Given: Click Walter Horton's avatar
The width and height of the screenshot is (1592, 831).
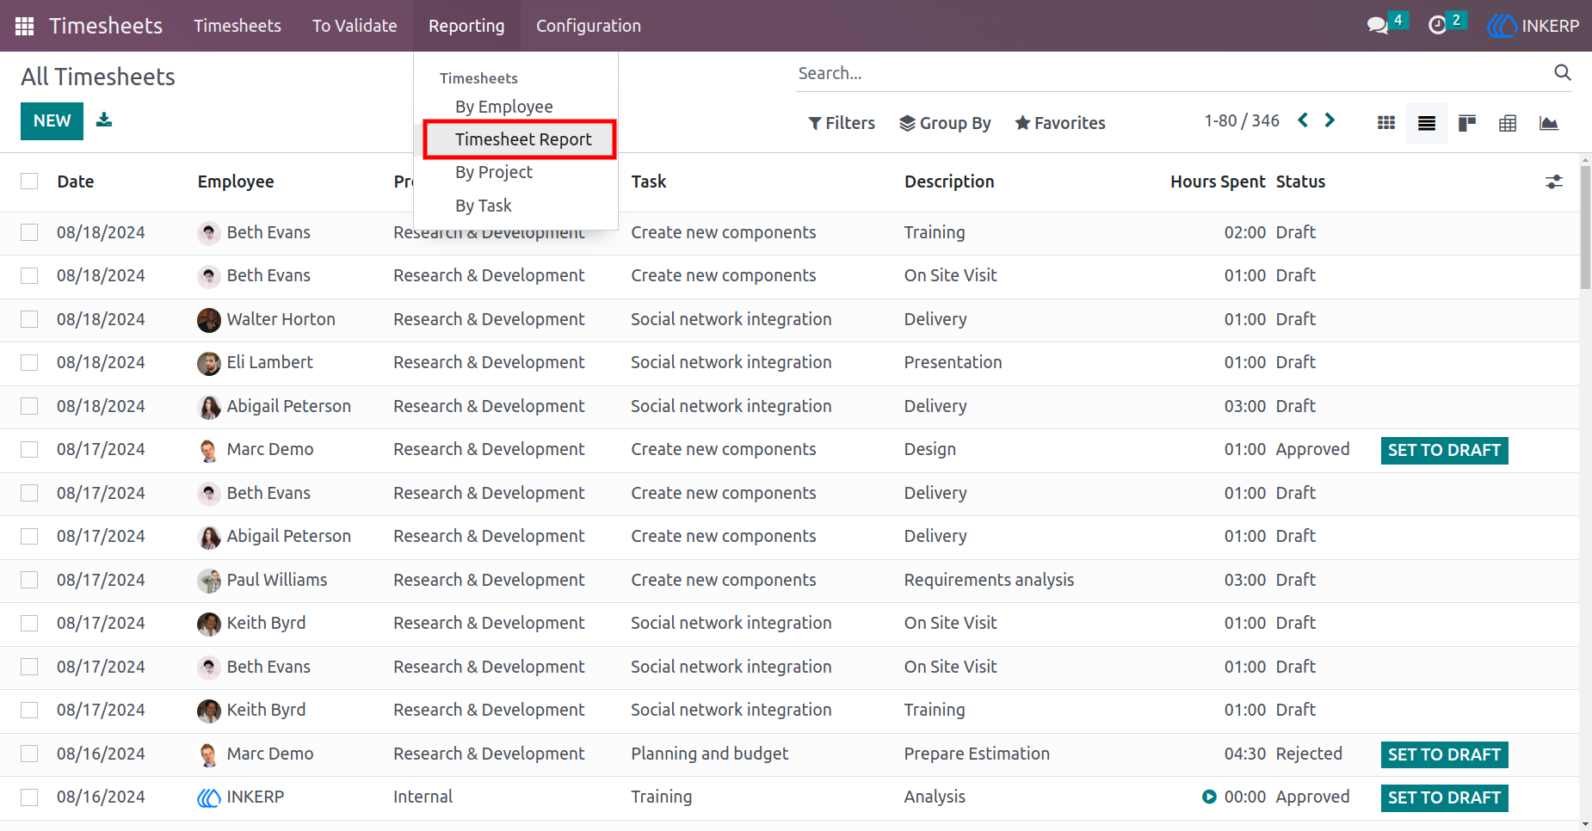Looking at the screenshot, I should (209, 320).
